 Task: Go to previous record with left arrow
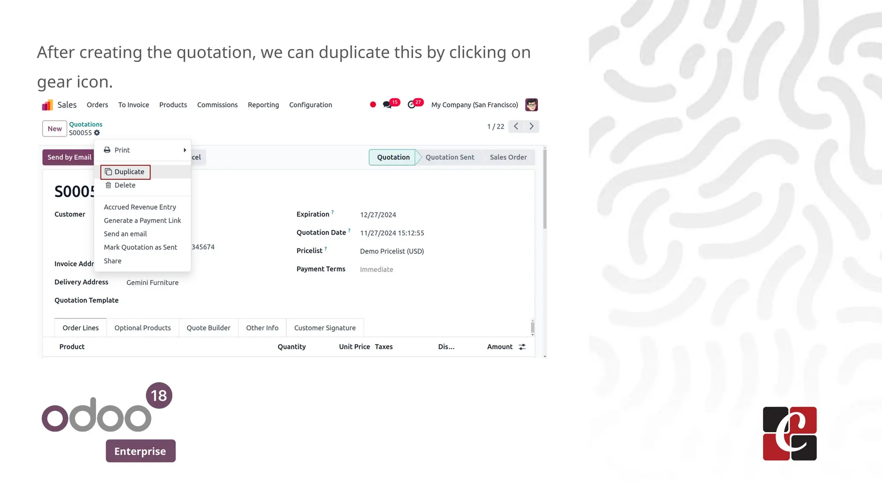tap(516, 126)
